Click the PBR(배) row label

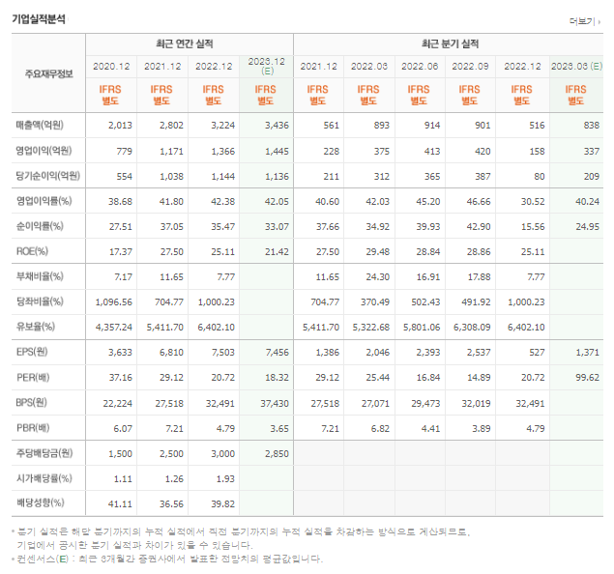(33, 428)
